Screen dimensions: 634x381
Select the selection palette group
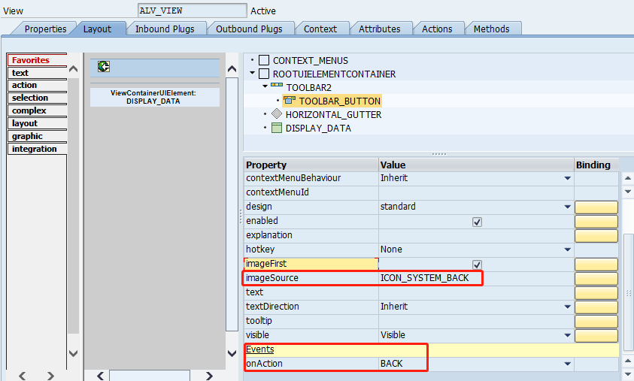(37, 98)
